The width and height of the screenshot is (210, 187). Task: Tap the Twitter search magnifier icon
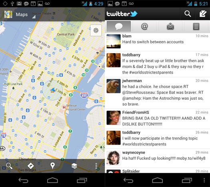point(188,14)
